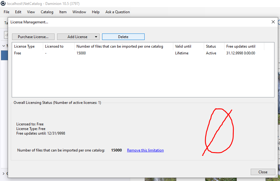Click the Daminion app icon in title bar
Screen dimensions: 280x181
(3, 3)
